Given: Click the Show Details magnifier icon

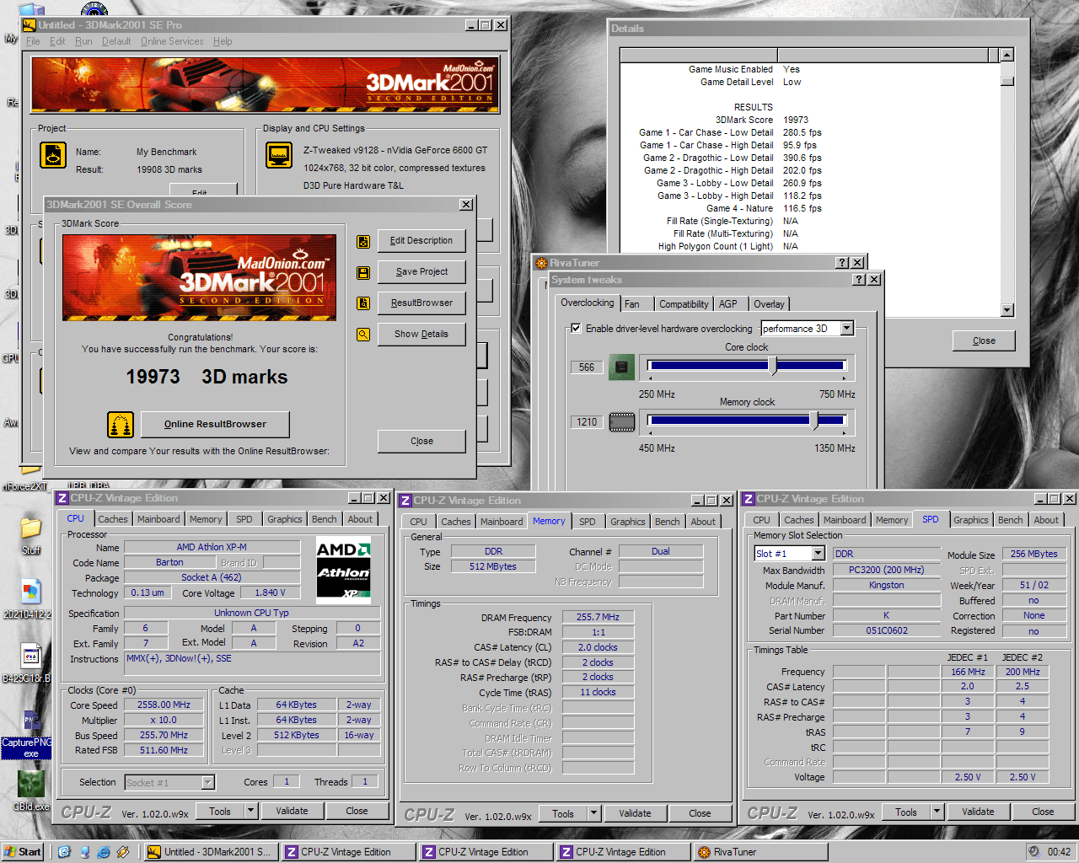Looking at the screenshot, I should [x=363, y=335].
